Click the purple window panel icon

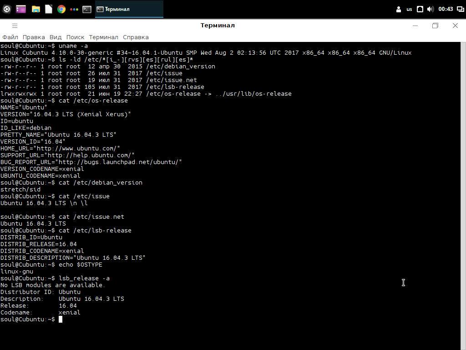pyautogui.click(x=21, y=9)
